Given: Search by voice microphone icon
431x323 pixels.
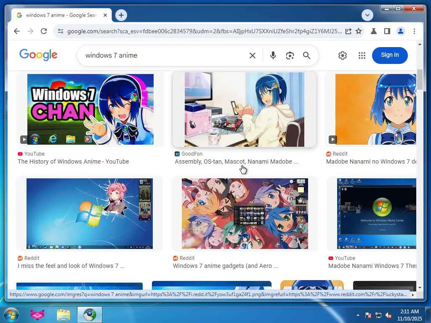Looking at the screenshot, I should pos(273,56).
